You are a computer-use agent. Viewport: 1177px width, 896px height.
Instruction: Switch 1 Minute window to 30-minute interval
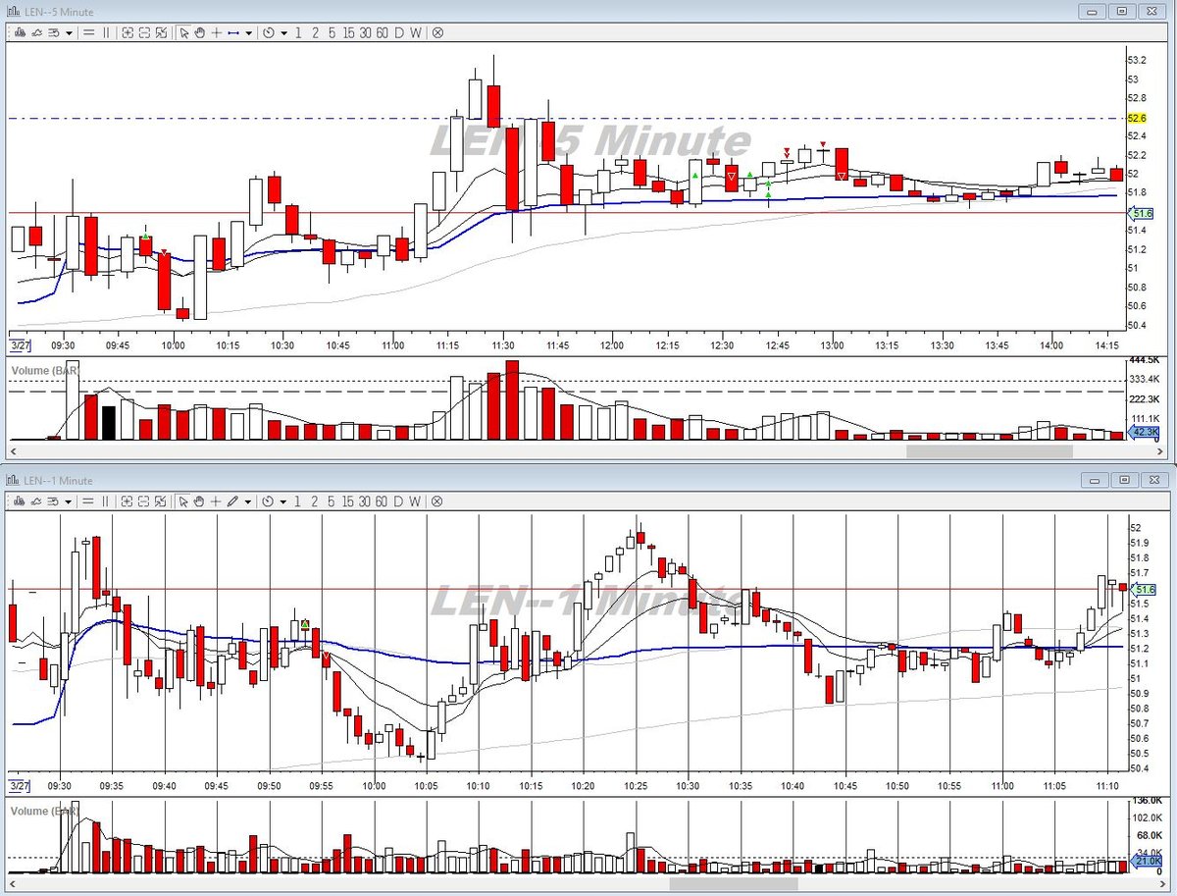[x=365, y=501]
